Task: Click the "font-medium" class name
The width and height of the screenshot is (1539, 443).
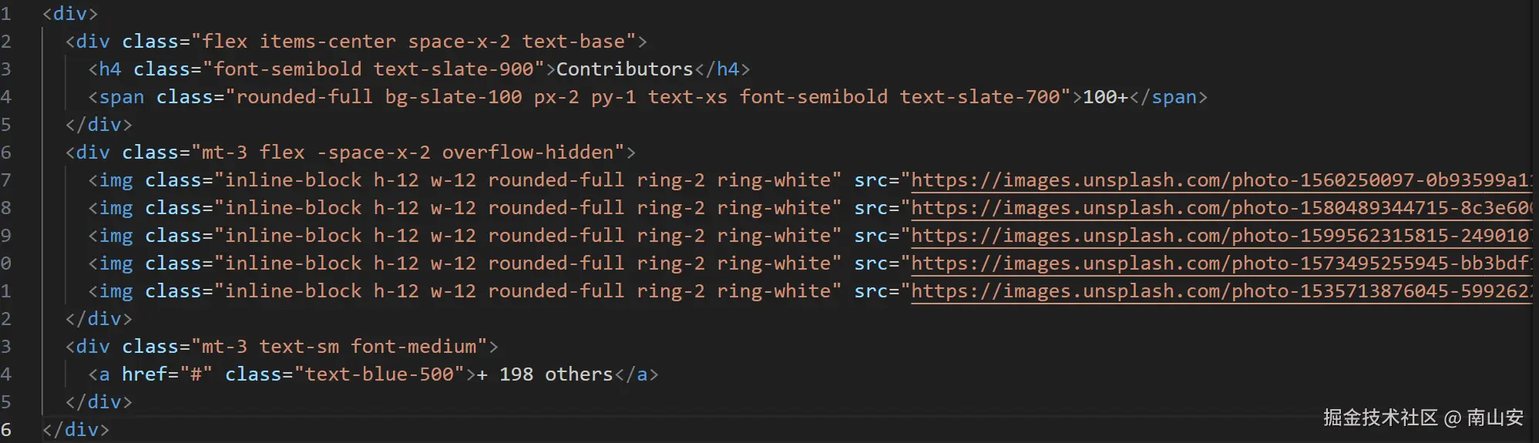Action: 414,347
